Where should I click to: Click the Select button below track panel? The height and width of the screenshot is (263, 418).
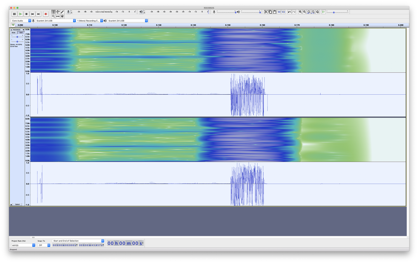point(17,204)
